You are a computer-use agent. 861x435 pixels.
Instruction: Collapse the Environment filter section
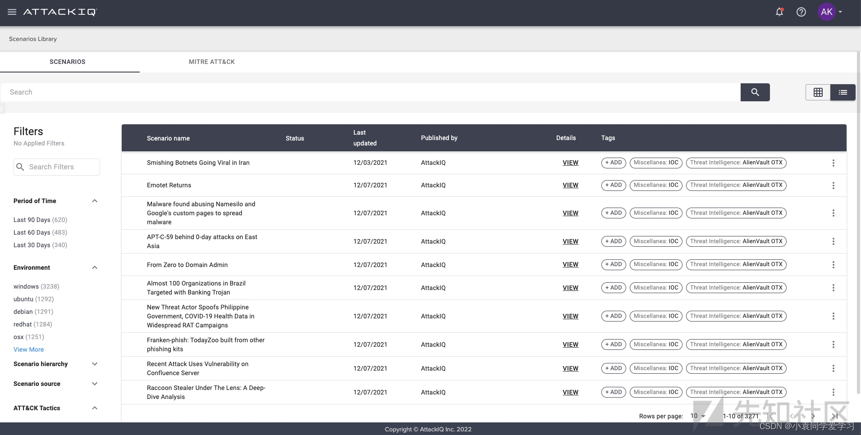(x=95, y=267)
